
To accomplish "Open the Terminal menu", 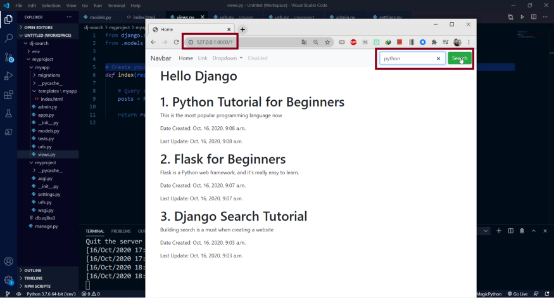I will [116, 5].
